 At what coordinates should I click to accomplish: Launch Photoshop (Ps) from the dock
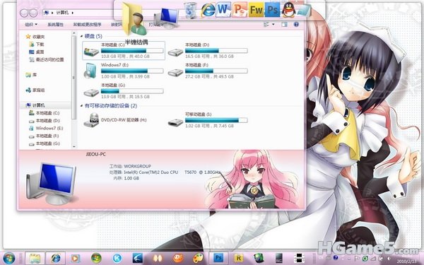pos(272,10)
